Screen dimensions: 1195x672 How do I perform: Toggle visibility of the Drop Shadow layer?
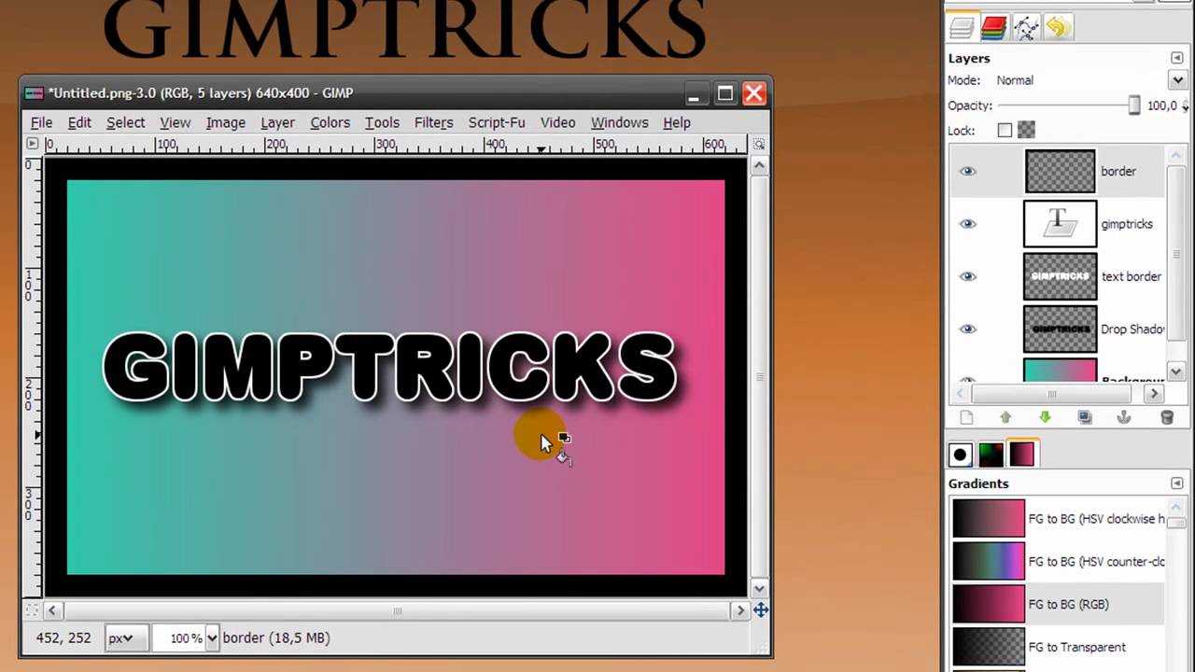pyautogui.click(x=967, y=329)
